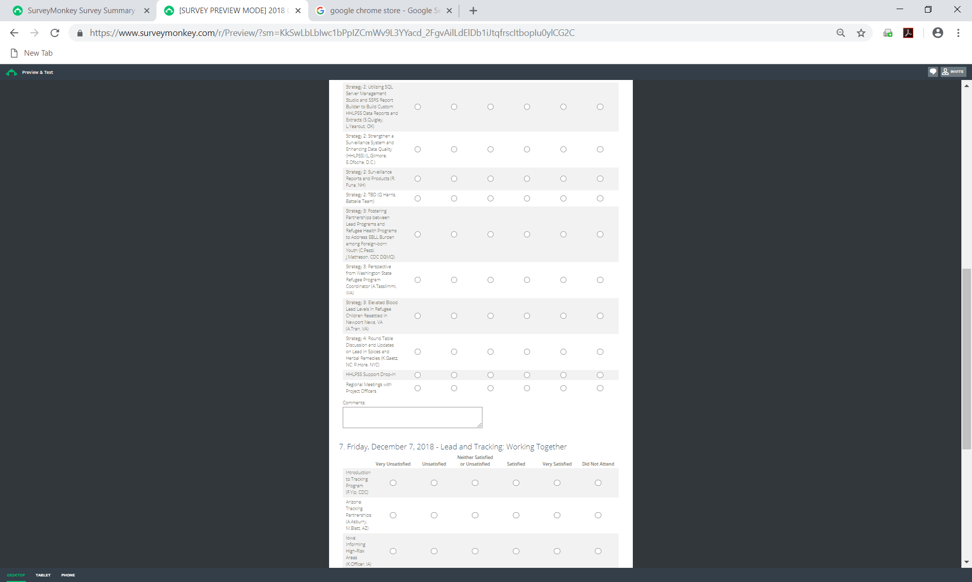The height and width of the screenshot is (582, 972).
Task: Select Did Not Attend for Arizona Tracking Partnerships
Action: tap(598, 515)
